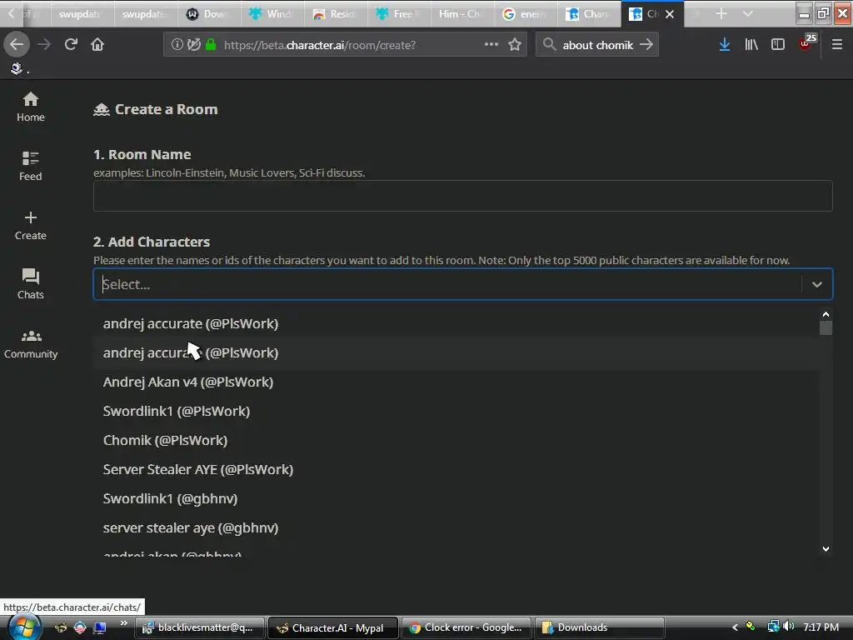Image resolution: width=853 pixels, height=640 pixels.
Task: Open the uBlock extension with the 25 badge
Action: (807, 42)
